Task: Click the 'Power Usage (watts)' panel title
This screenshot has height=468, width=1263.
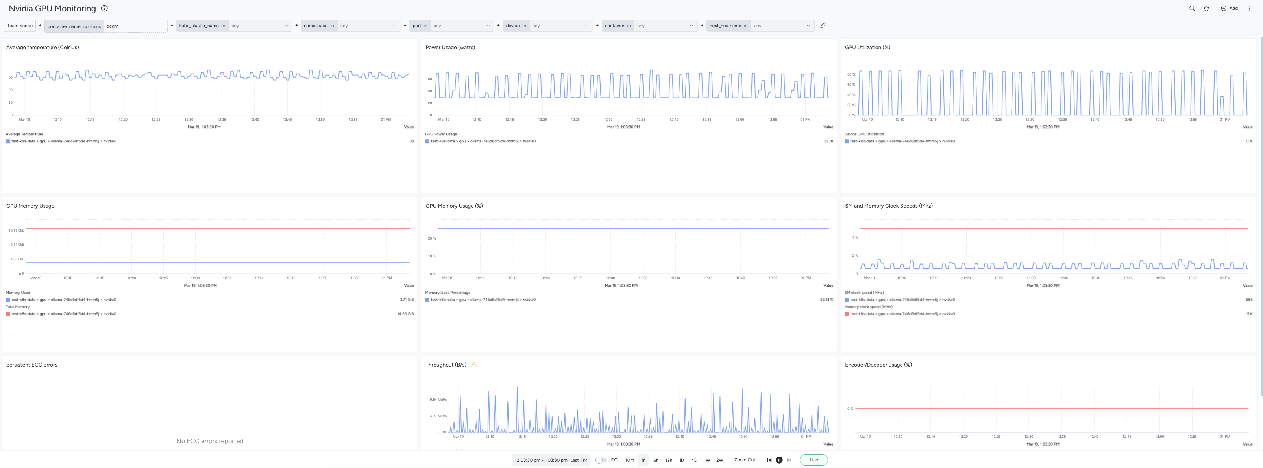Action: tap(450, 48)
